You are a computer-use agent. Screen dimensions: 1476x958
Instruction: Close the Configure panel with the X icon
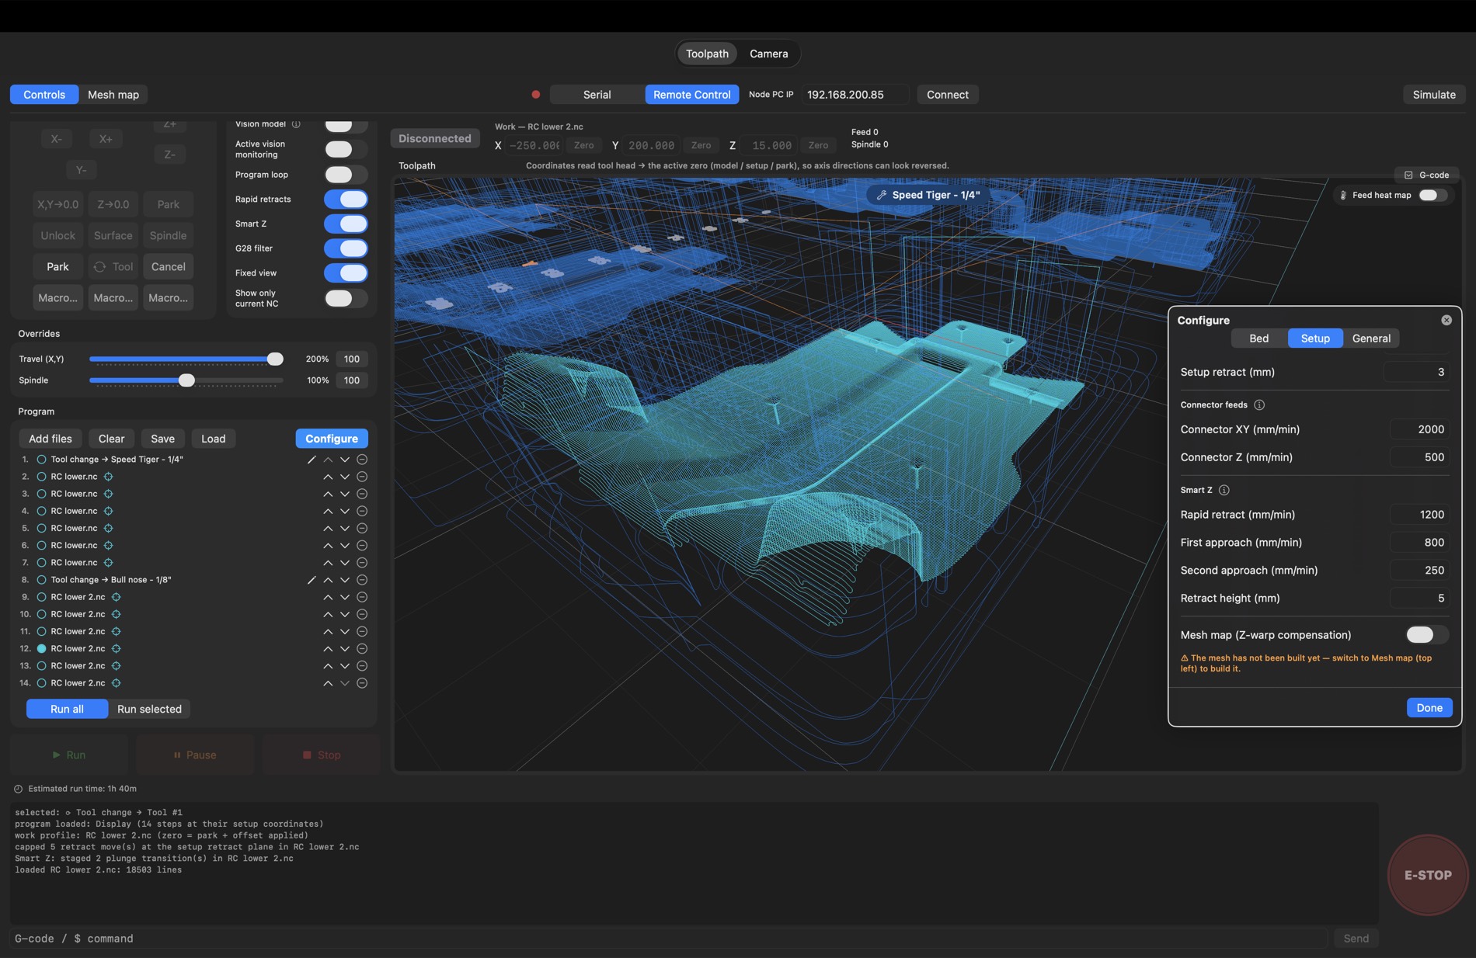point(1446,320)
